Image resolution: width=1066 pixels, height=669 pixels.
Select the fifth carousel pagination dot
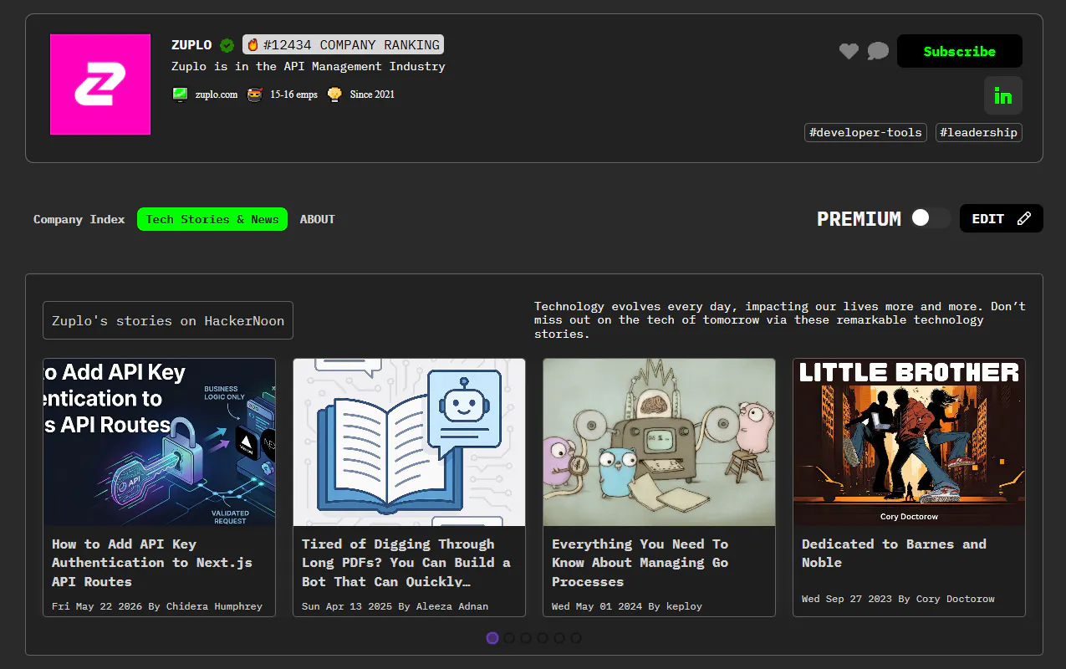pyautogui.click(x=559, y=638)
